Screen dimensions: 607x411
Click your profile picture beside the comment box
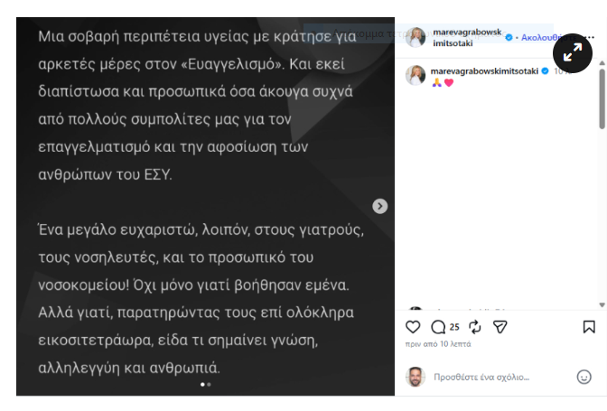[x=415, y=377]
